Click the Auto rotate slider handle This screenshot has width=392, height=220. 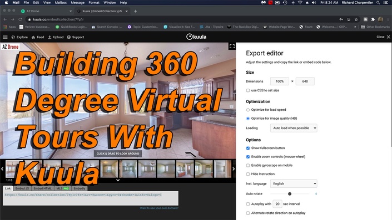[x=290, y=194]
